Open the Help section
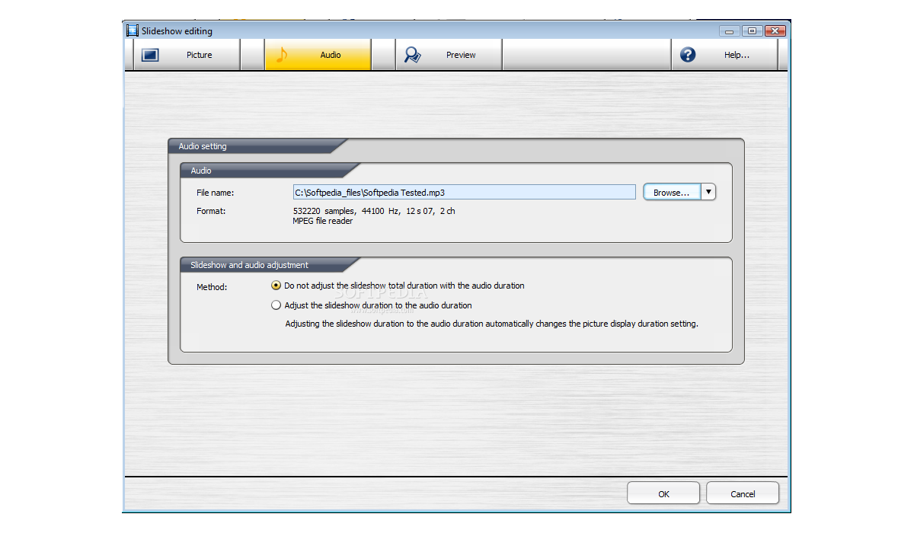The image size is (914, 533). pyautogui.click(x=725, y=55)
